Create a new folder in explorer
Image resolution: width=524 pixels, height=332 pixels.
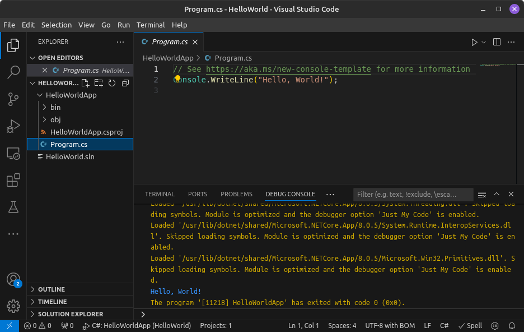pos(99,83)
